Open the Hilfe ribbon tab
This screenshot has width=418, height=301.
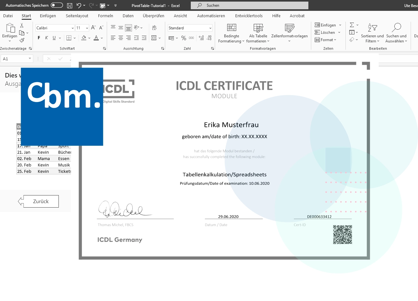click(x=276, y=16)
